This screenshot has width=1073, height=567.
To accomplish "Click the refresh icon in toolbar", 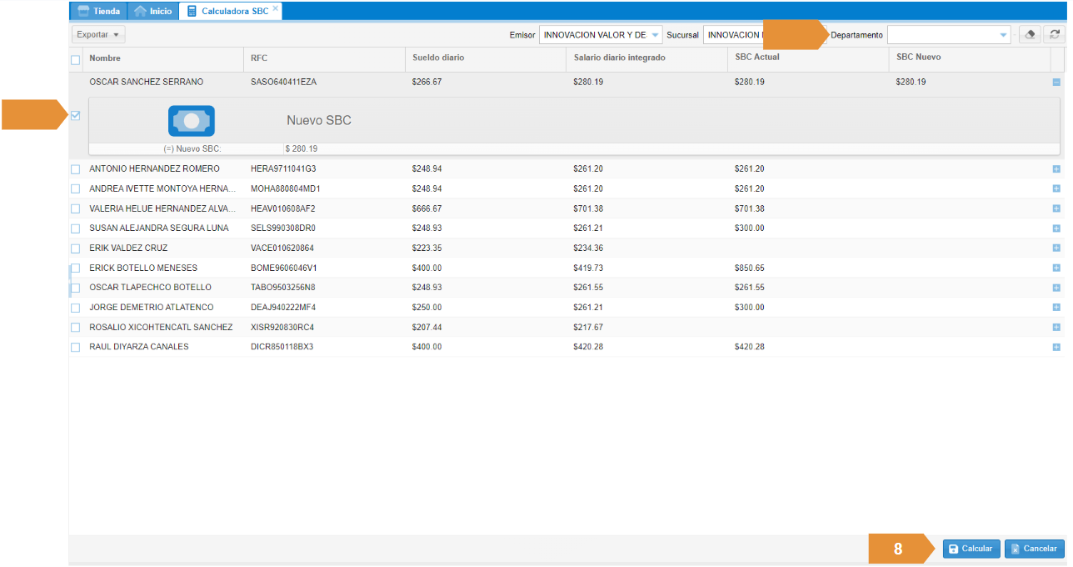I will point(1055,35).
